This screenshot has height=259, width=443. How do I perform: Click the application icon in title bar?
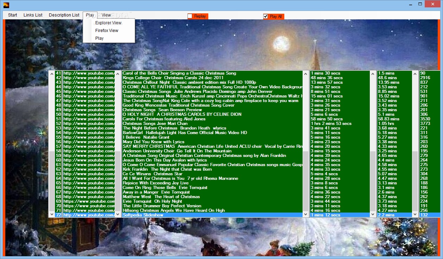(x=6, y=5)
